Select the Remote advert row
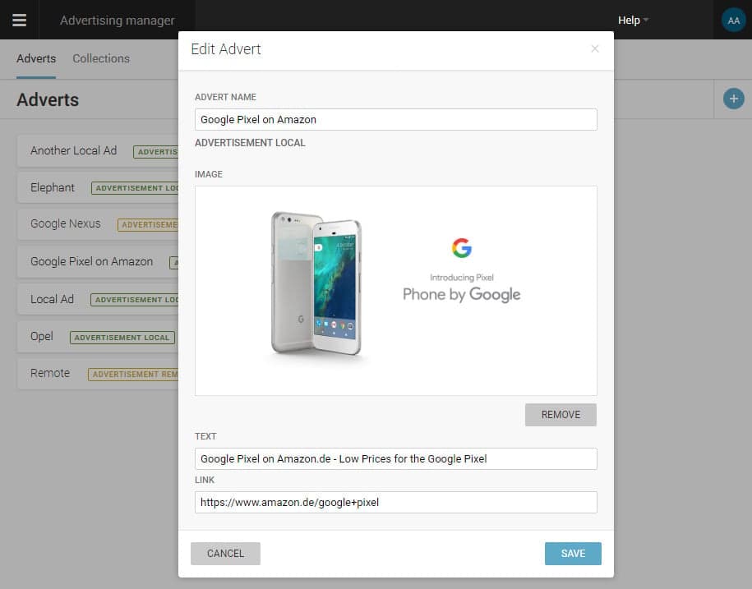Image resolution: width=752 pixels, height=589 pixels. point(98,373)
